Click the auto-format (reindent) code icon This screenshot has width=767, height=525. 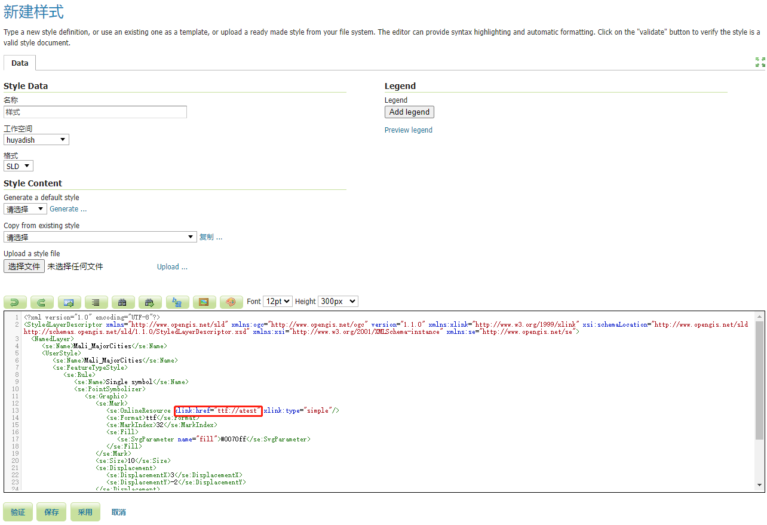click(96, 302)
